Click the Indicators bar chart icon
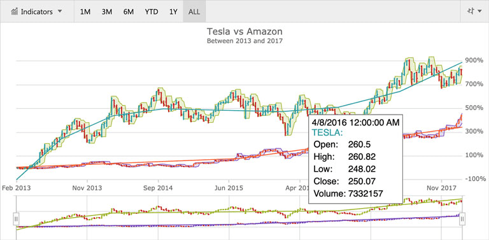 (x=15, y=12)
